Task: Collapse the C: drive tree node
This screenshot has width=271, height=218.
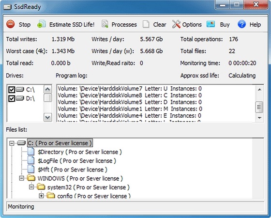Action: [12, 143]
